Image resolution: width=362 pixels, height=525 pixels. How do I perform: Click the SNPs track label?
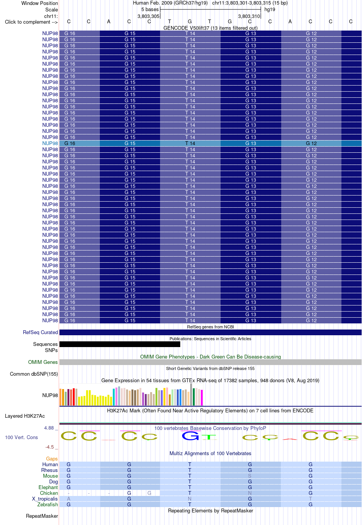click(51, 350)
